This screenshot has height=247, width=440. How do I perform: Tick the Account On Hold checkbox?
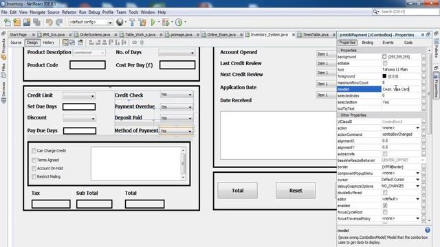coord(34,169)
